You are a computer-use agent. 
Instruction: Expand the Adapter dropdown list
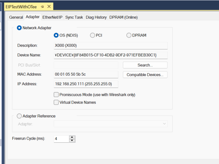click(x=164, y=124)
